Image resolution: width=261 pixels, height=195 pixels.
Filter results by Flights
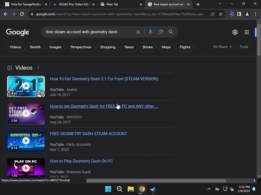[185, 47]
